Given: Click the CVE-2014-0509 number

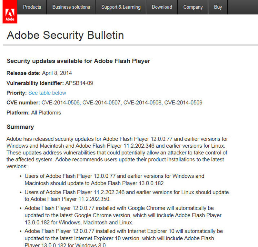Looking at the screenshot, I should click(183, 103).
